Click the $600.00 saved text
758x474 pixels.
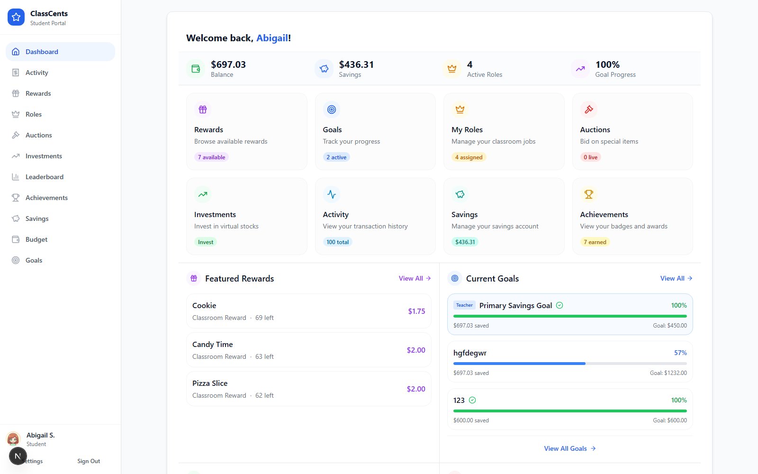click(x=471, y=420)
